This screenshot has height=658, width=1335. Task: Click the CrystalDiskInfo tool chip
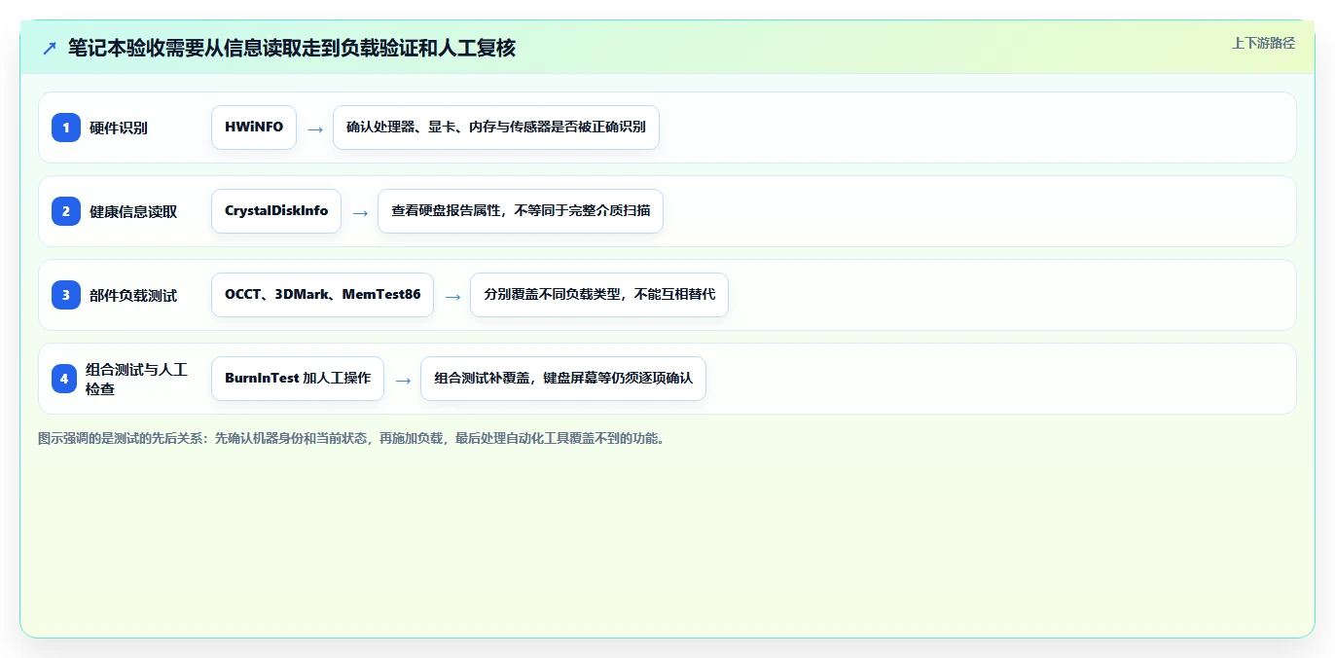click(276, 211)
